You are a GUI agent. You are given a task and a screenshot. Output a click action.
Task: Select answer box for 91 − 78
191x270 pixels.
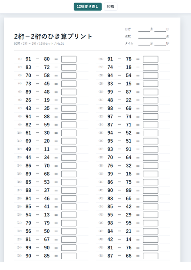point(151,59)
